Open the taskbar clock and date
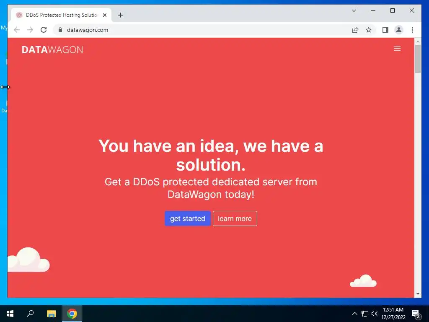The height and width of the screenshot is (322, 429). click(393, 314)
